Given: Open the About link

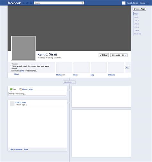Looking at the screenshot, I should click(16, 74).
